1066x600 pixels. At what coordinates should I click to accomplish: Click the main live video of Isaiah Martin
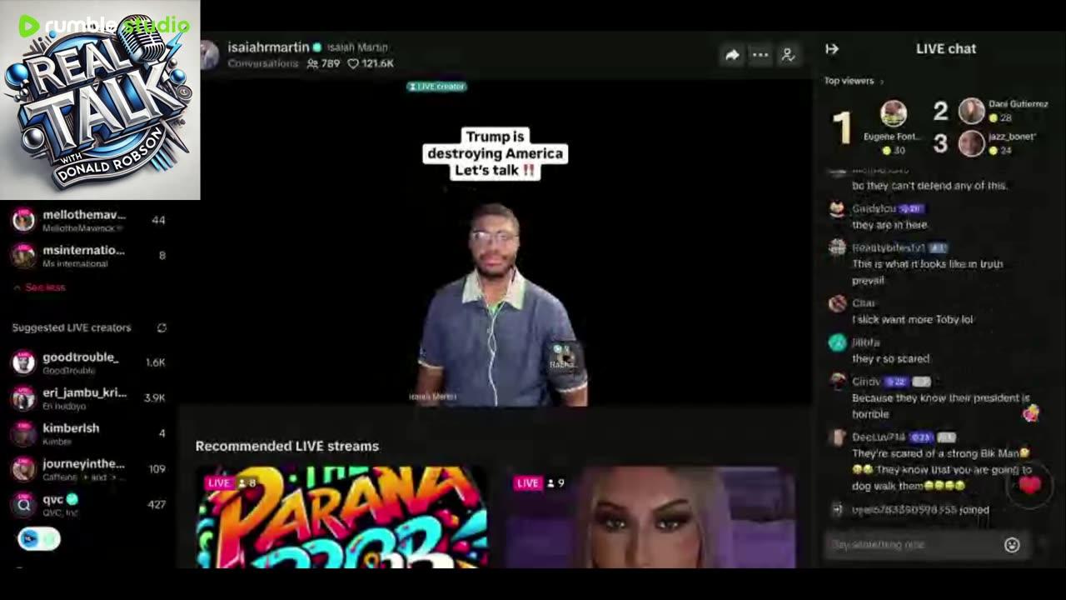496,242
